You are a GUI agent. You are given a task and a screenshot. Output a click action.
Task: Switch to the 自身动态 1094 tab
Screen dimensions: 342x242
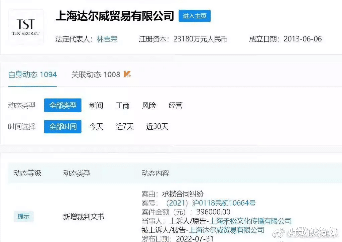[32, 75]
